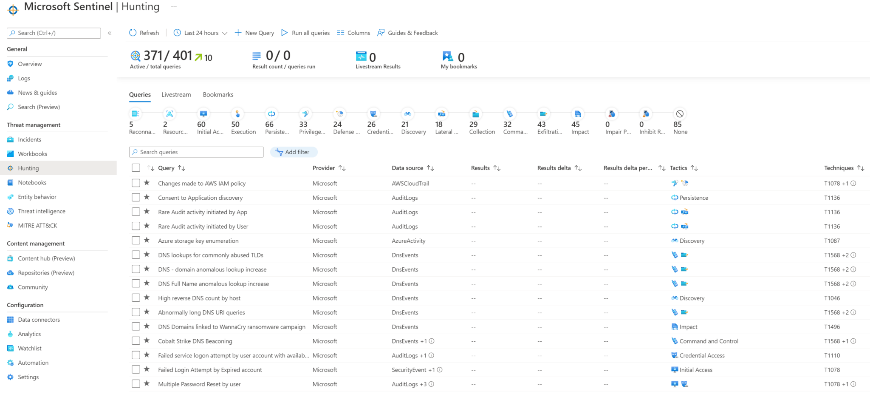Image resolution: width=870 pixels, height=394 pixels.
Task: Click into the Search queries field
Action: point(196,152)
